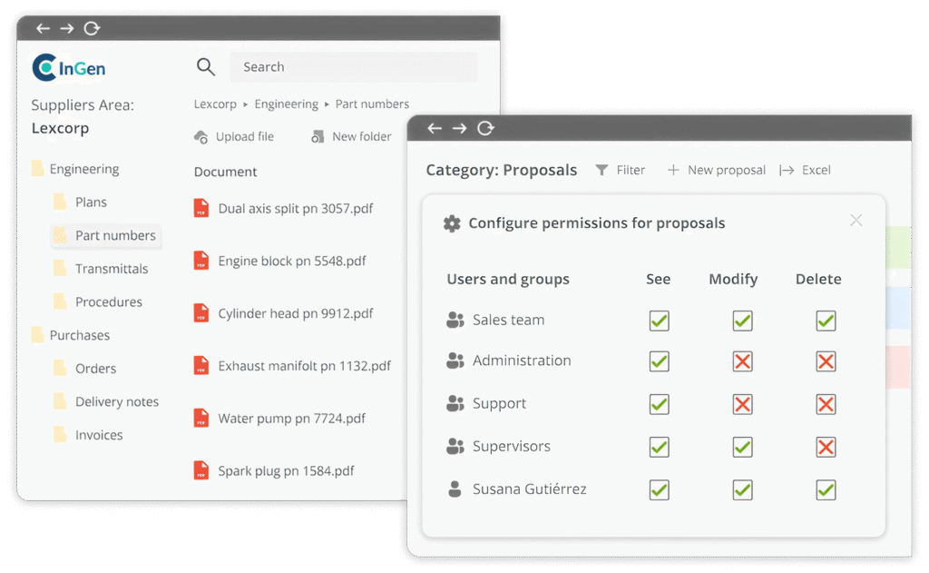This screenshot has height=573, width=929.
Task: Click the search magnifier icon
Action: pos(206,66)
